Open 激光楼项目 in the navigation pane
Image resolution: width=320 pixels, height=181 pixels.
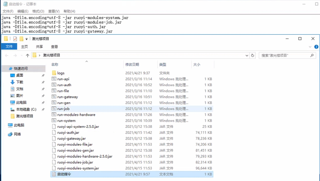click(25, 116)
